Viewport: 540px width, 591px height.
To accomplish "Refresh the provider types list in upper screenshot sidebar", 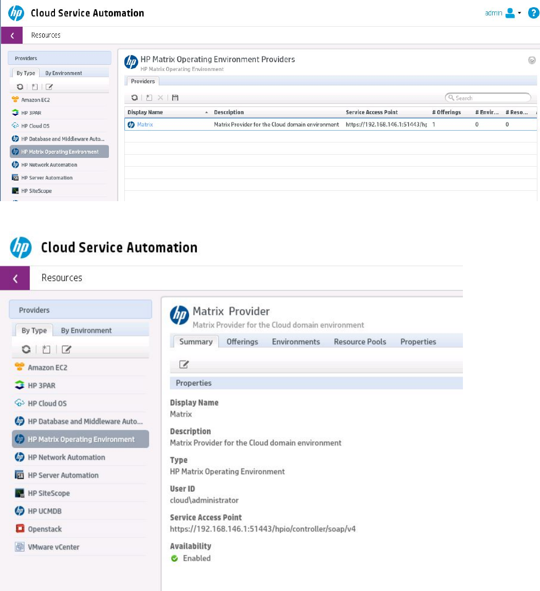I will click(20, 87).
